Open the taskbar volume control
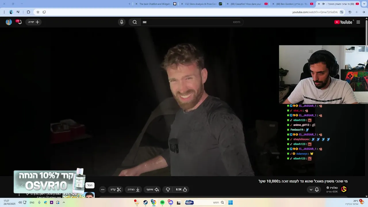 [x=20, y=202]
